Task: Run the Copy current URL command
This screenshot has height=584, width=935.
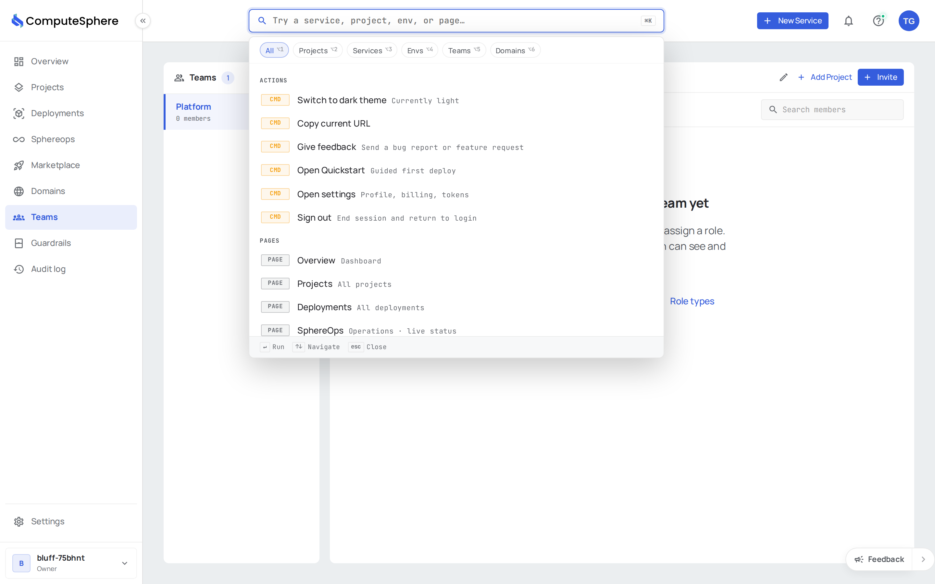Action: pos(456,123)
